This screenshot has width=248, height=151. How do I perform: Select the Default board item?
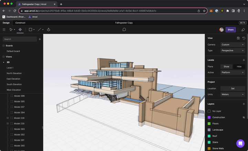coord(13,51)
